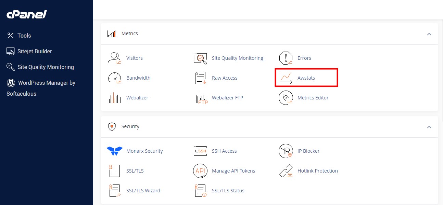Select Sitejet Builder in the sidebar
443x205 pixels.
coord(35,51)
